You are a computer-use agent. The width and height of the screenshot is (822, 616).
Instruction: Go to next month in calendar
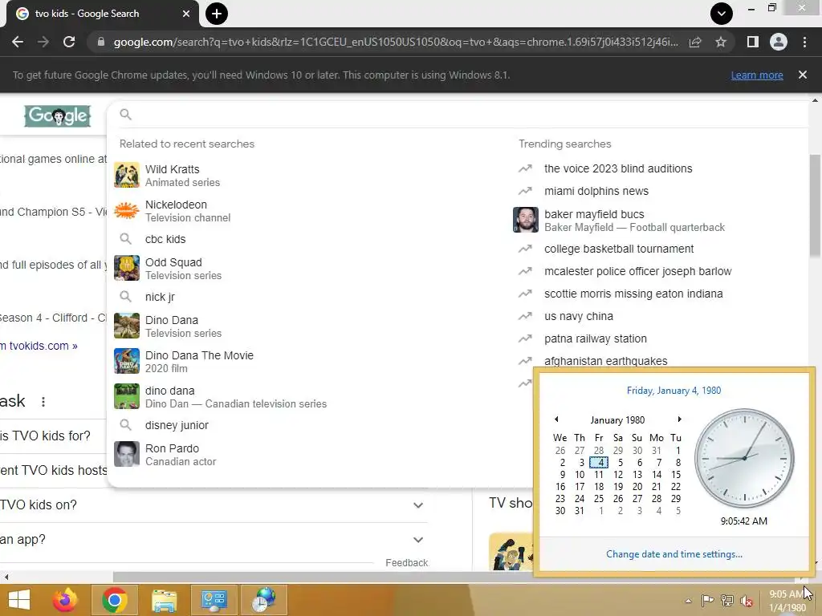(679, 419)
